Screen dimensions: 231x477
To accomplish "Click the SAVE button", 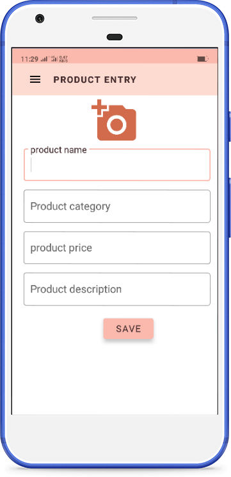I will (x=129, y=329).
